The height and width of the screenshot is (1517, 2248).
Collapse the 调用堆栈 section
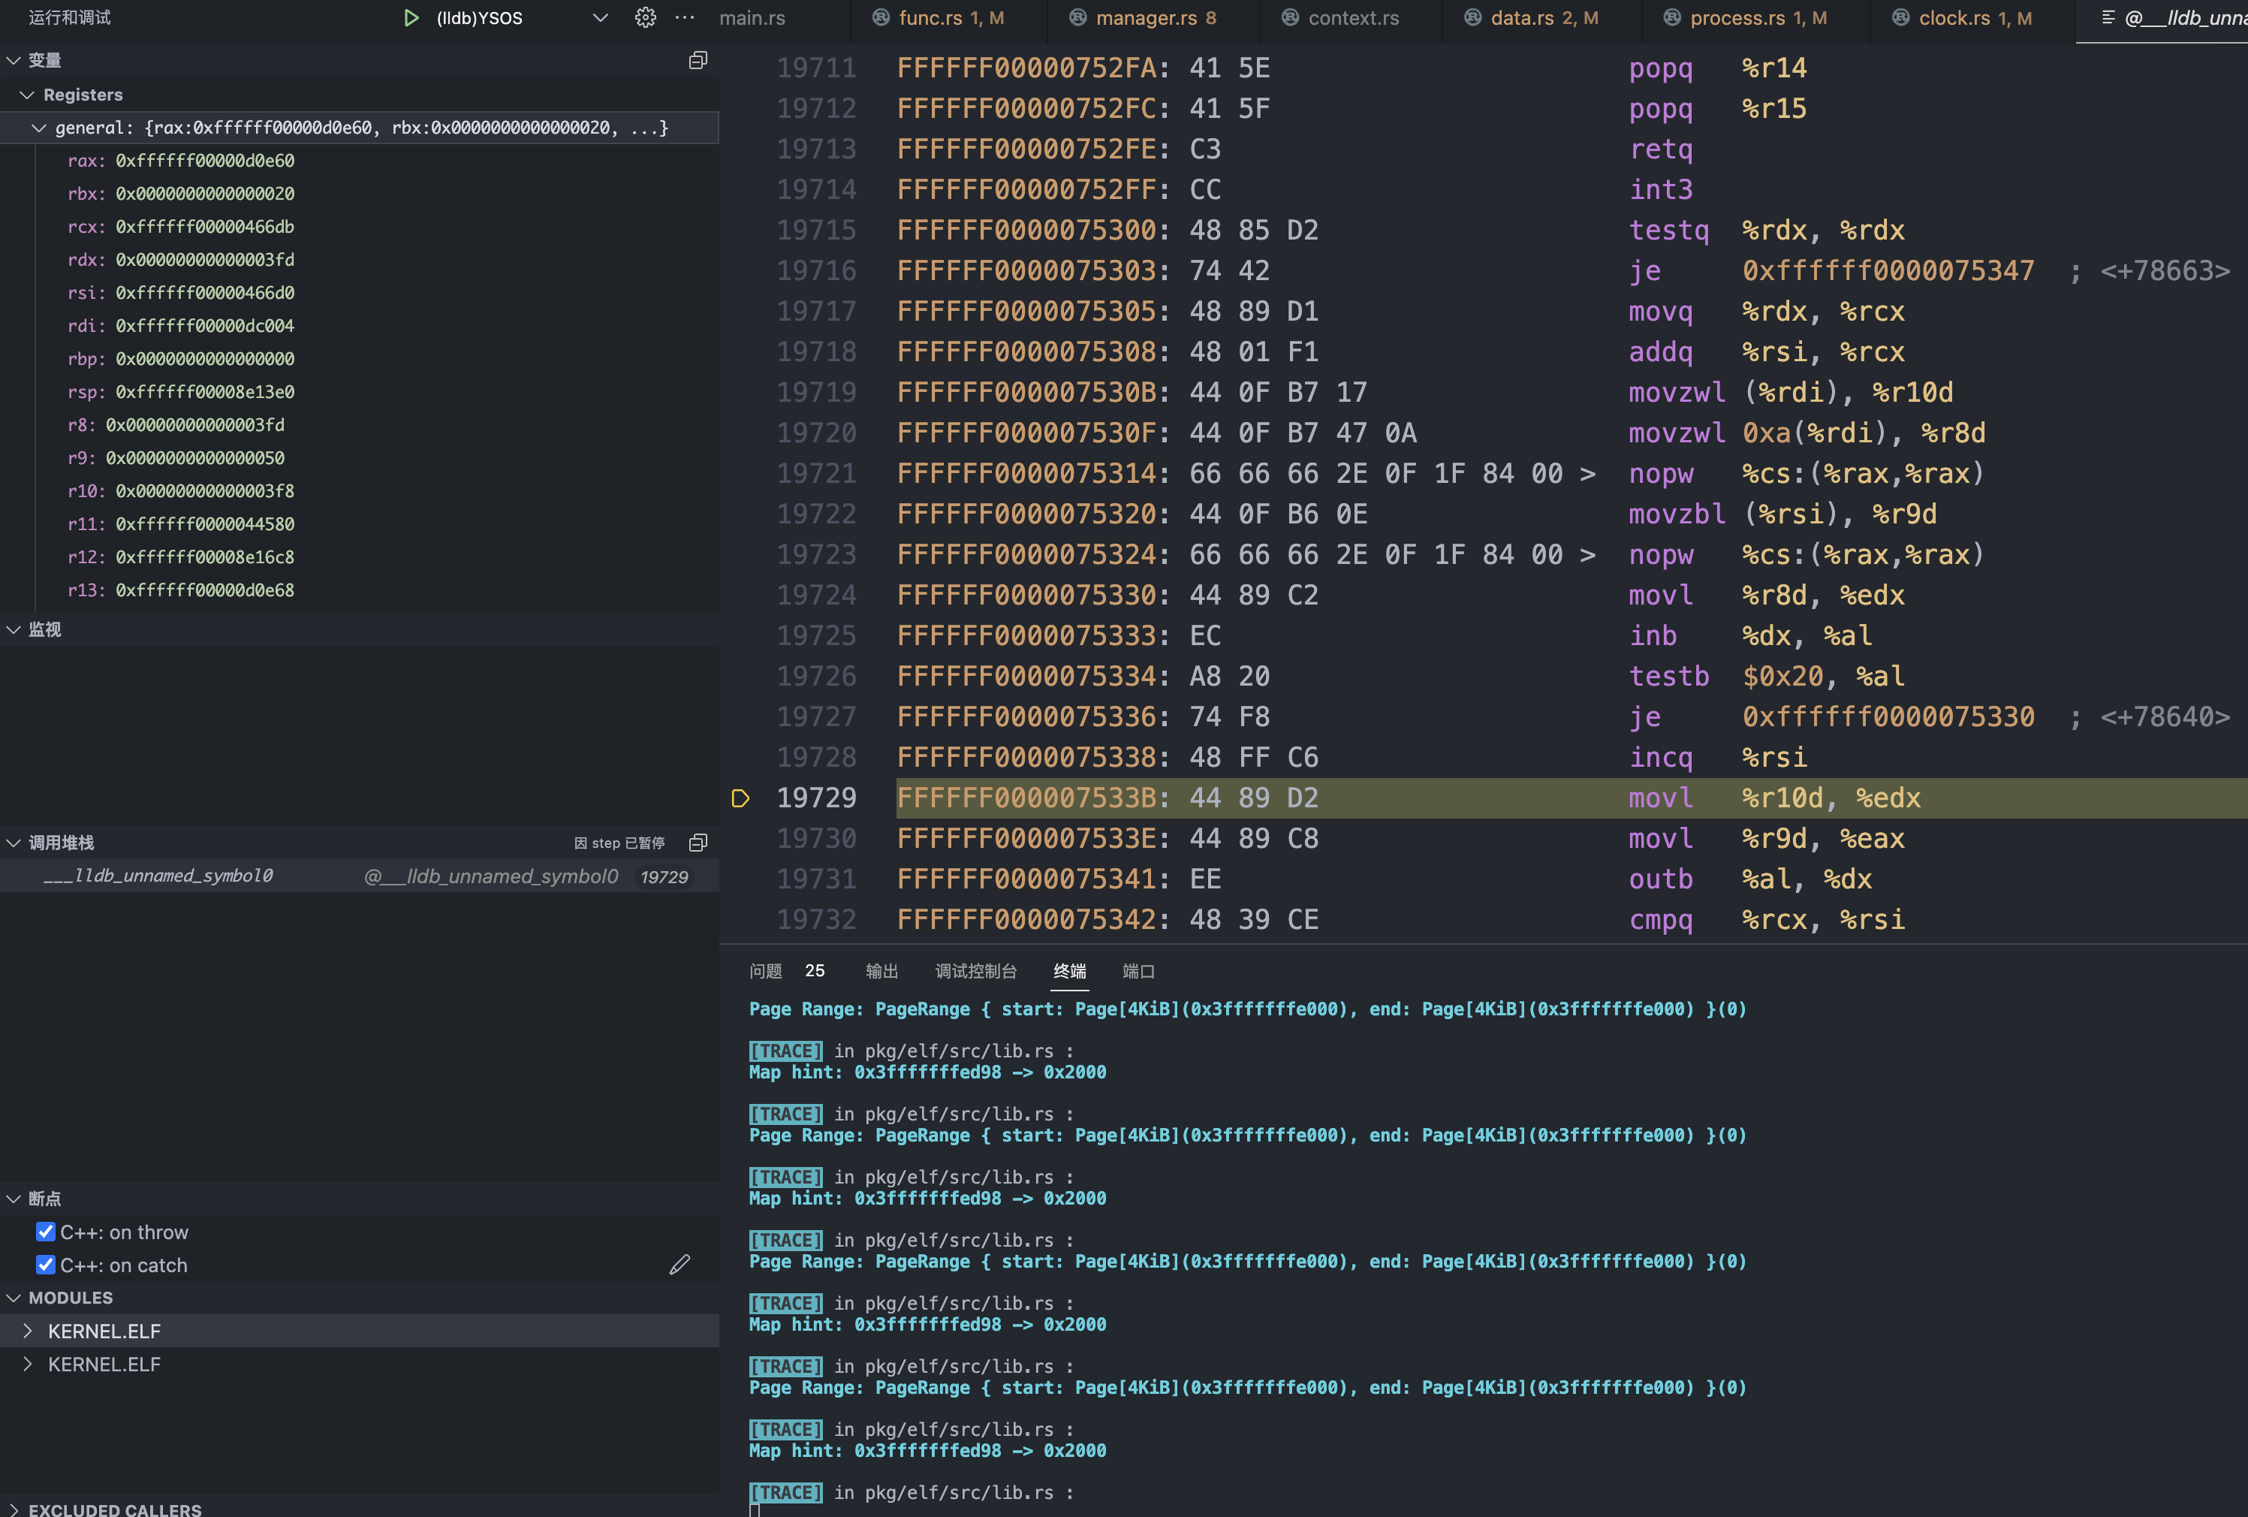click(14, 843)
